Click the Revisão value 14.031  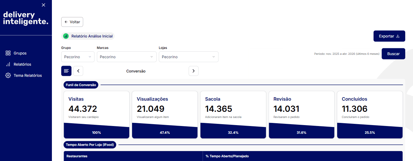pyautogui.click(x=287, y=109)
